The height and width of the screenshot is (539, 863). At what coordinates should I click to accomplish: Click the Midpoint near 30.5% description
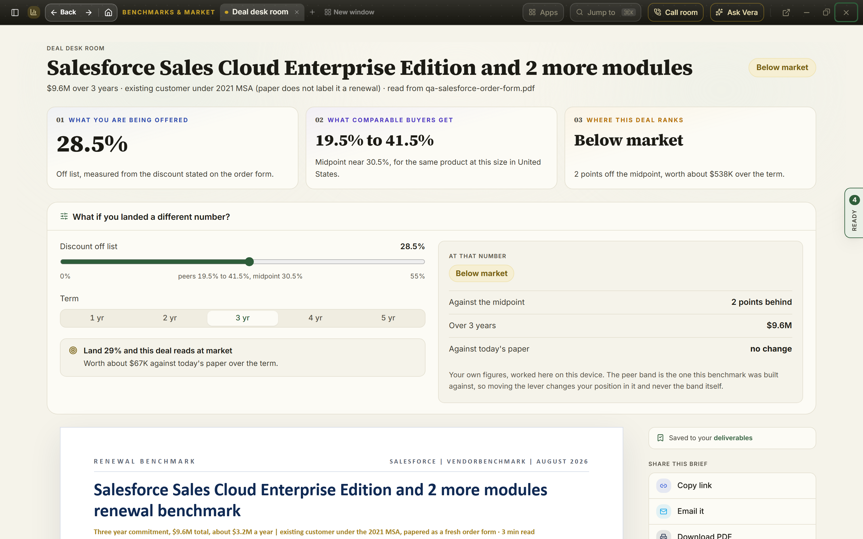click(x=428, y=168)
